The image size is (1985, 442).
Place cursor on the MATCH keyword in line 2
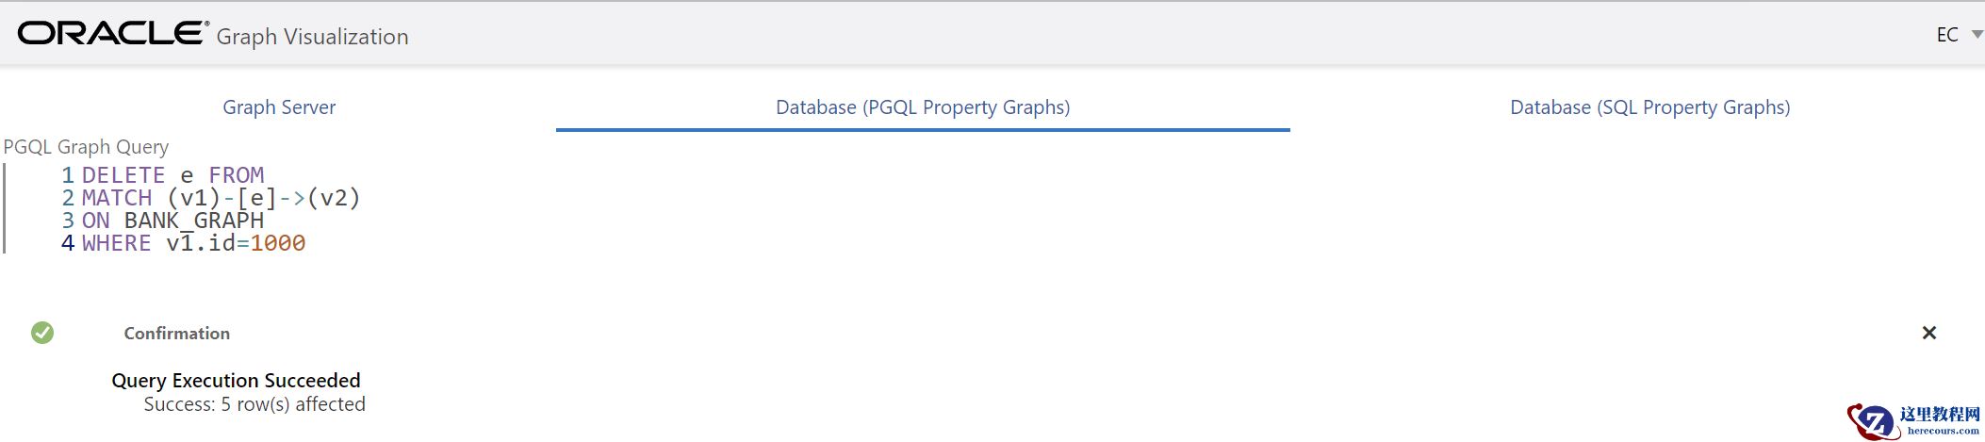tap(117, 198)
